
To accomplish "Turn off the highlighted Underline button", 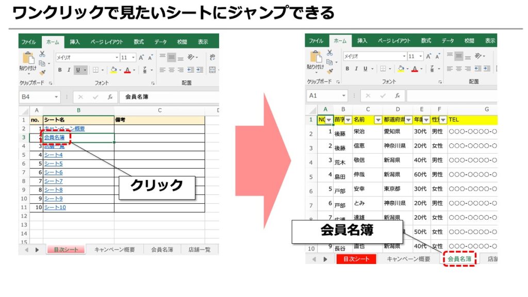I will (78, 70).
